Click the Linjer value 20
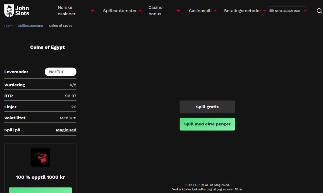This screenshot has height=193, width=323. (74, 107)
